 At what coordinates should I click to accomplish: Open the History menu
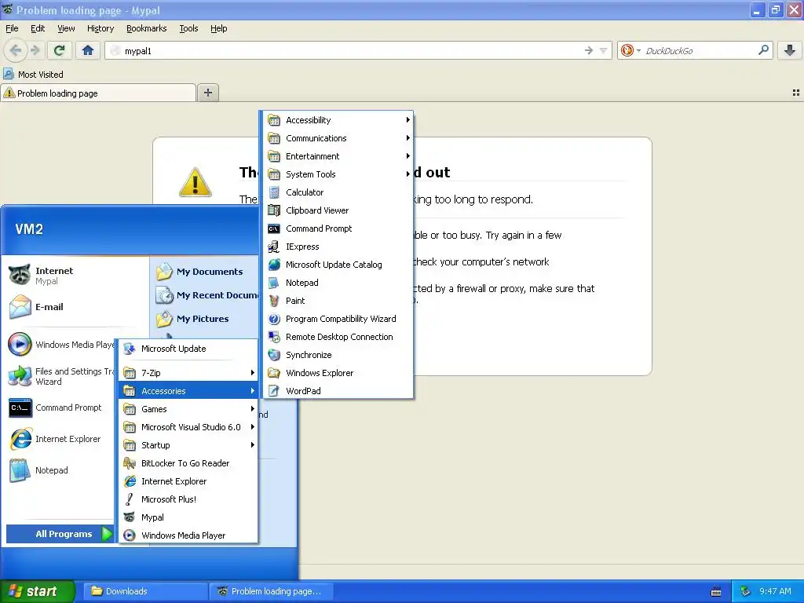[x=100, y=28]
